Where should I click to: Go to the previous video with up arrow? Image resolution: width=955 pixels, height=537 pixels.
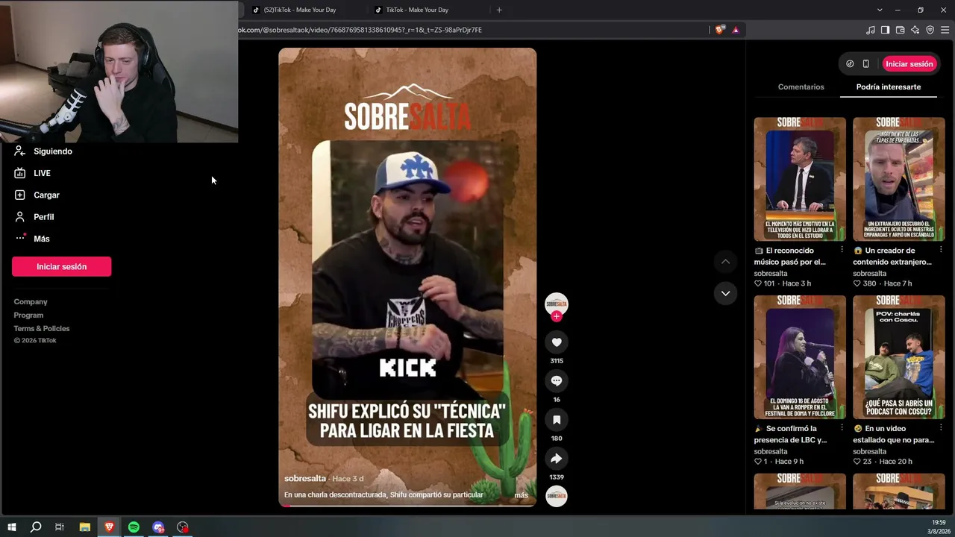click(725, 262)
